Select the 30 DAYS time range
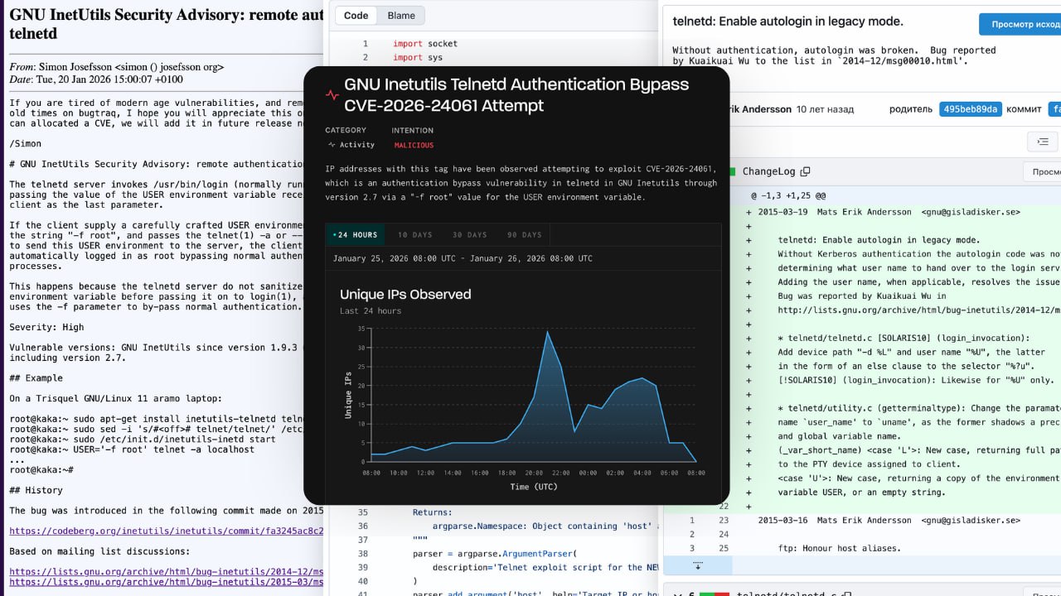The width and height of the screenshot is (1061, 596). 469,235
